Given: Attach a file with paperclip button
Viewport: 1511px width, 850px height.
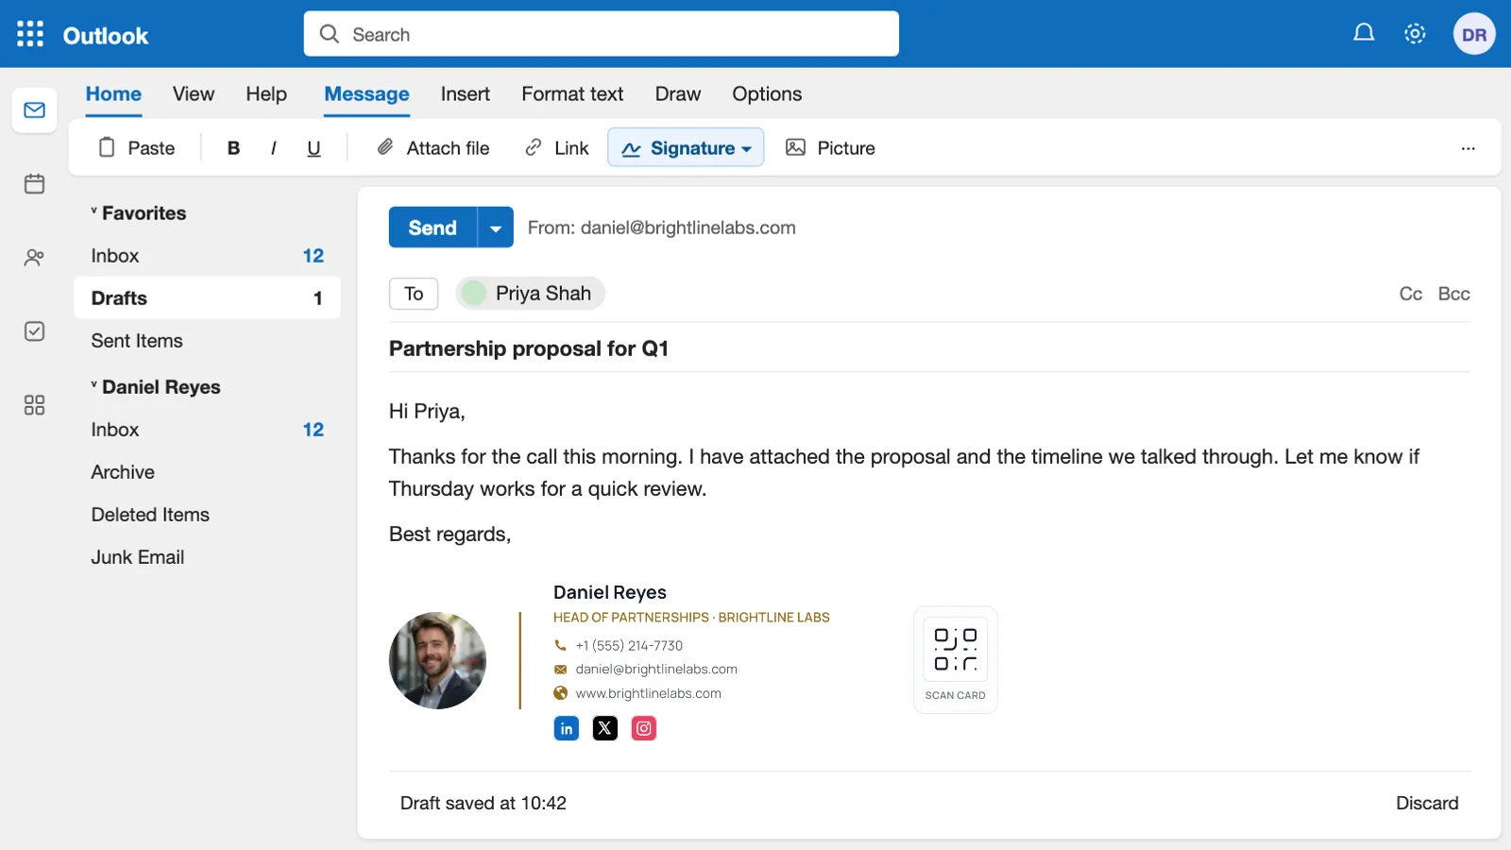Looking at the screenshot, I should coord(433,148).
